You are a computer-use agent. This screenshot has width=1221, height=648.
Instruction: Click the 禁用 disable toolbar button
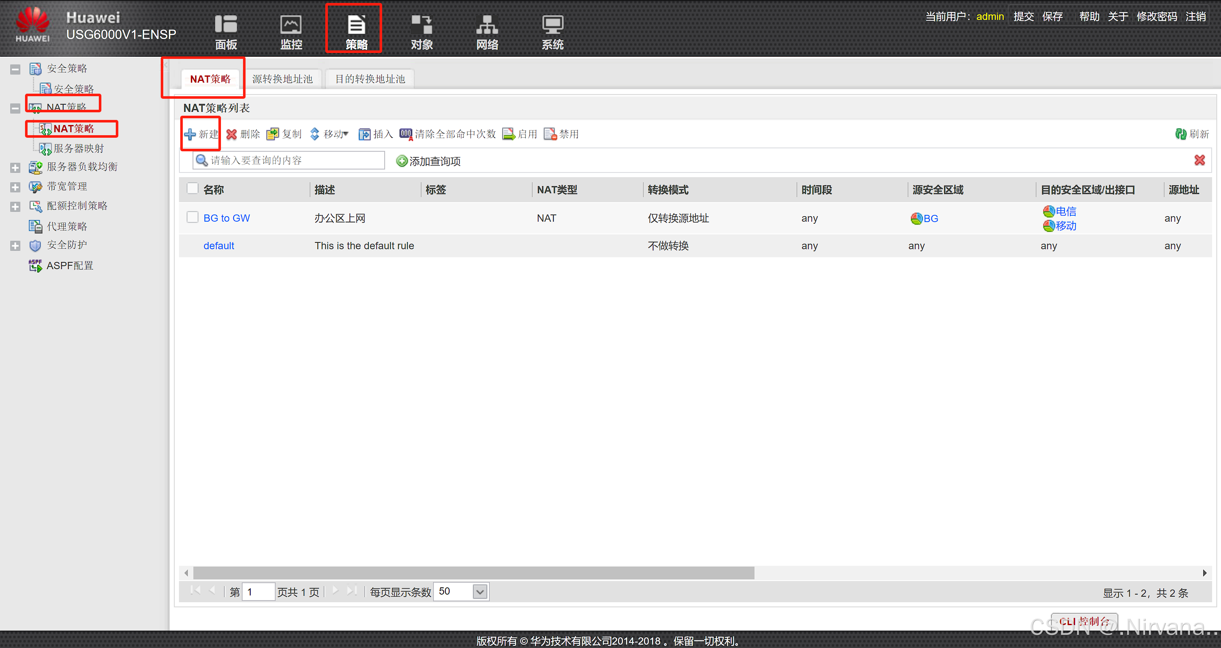pos(562,134)
